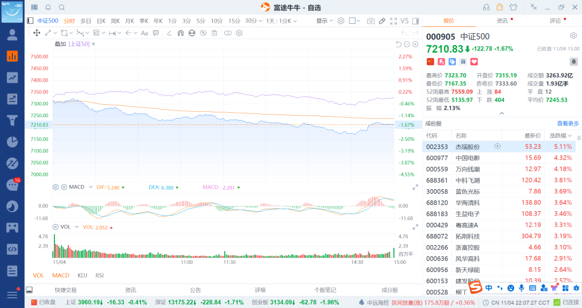The width and height of the screenshot is (582, 308).
Task: Open the messages sidebar icon with badge 16
Action: coord(12,184)
